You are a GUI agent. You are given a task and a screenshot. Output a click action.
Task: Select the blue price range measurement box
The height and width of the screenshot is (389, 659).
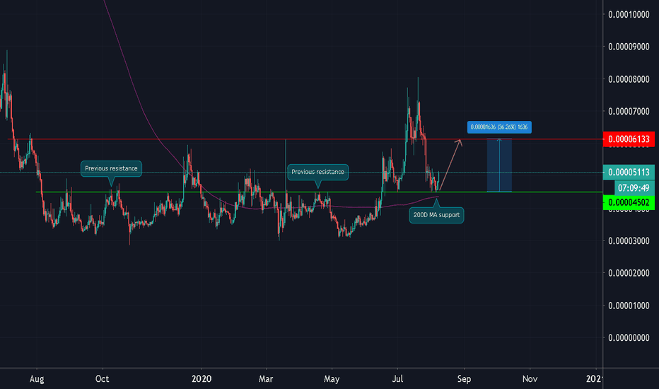pos(499,166)
